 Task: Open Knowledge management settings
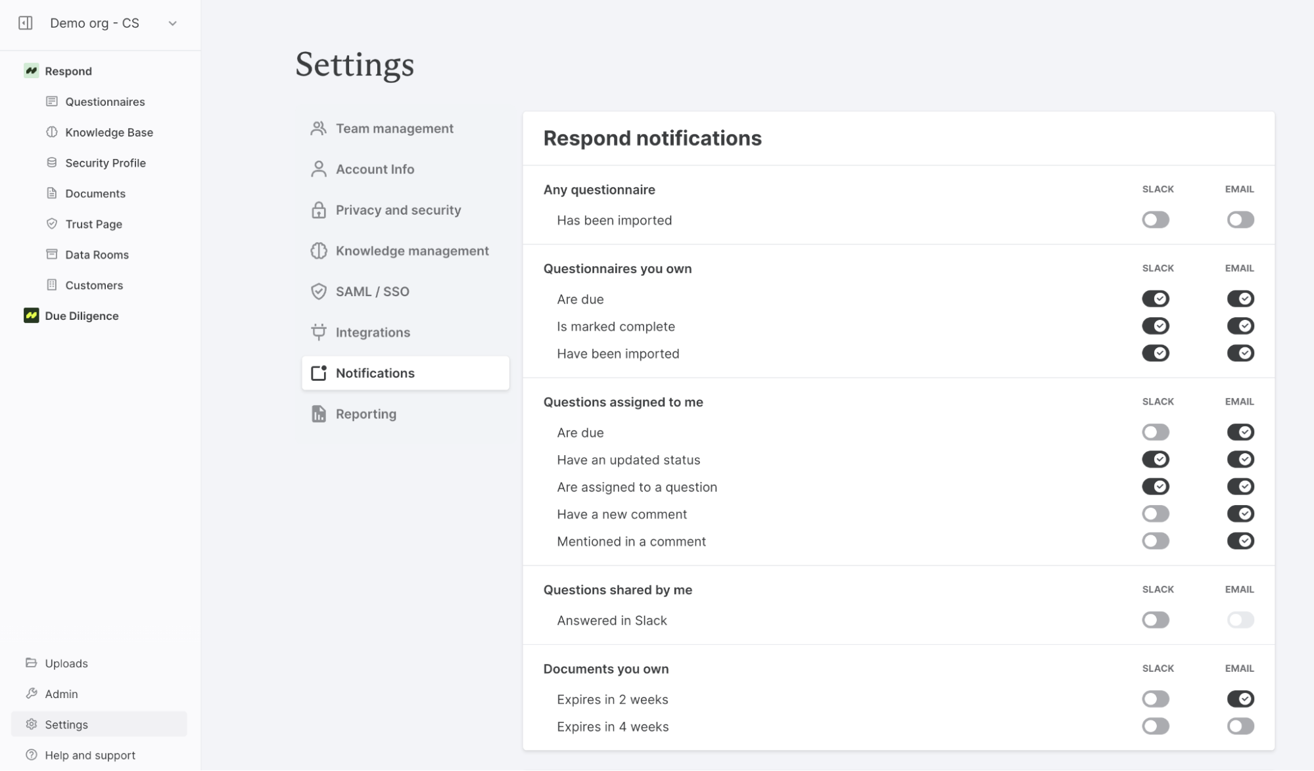point(406,251)
